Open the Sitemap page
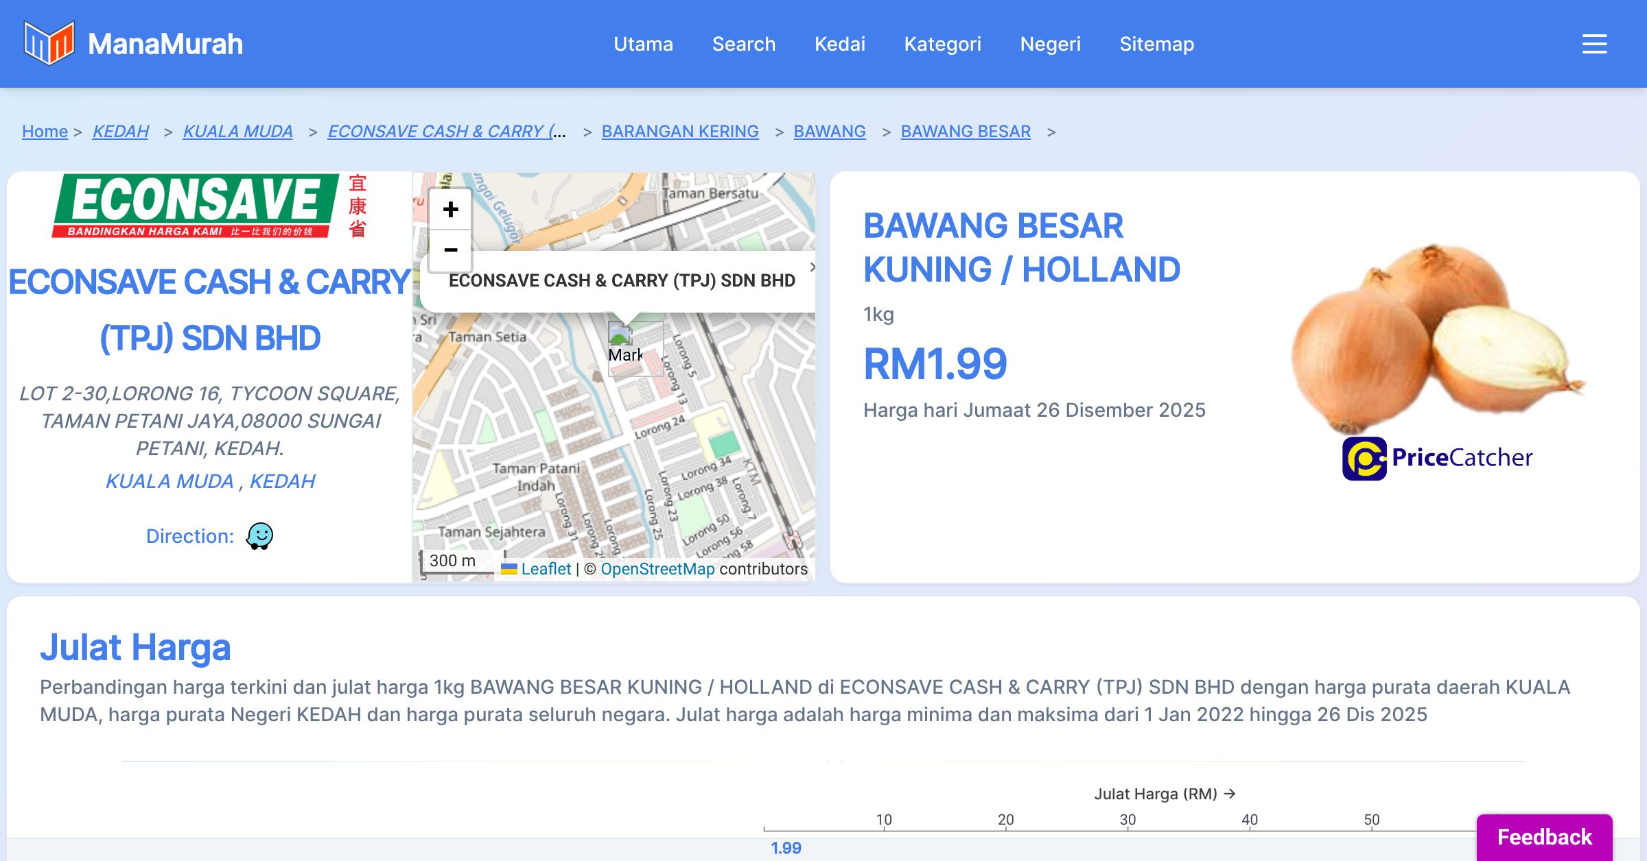1647x861 pixels. pos(1156,44)
